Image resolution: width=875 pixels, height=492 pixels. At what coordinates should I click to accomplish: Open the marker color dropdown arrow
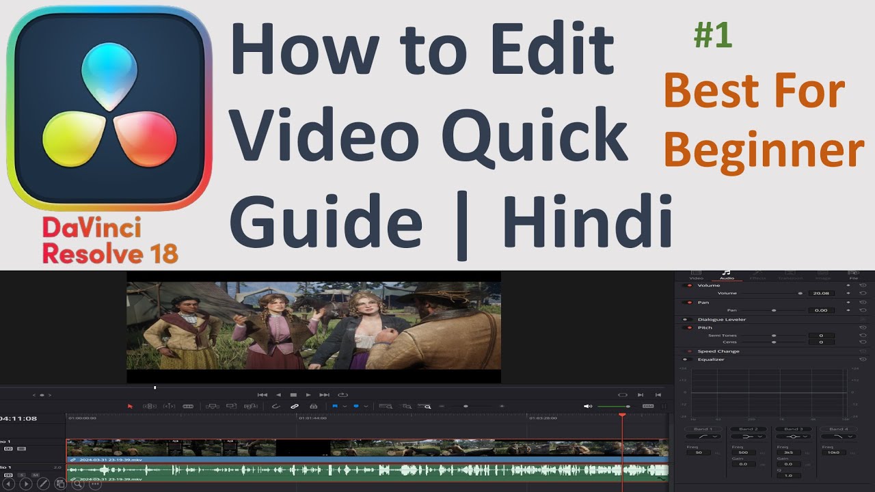(x=366, y=406)
